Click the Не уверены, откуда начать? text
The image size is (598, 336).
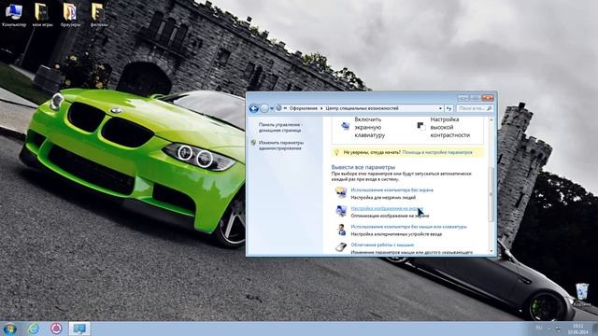[x=372, y=152]
